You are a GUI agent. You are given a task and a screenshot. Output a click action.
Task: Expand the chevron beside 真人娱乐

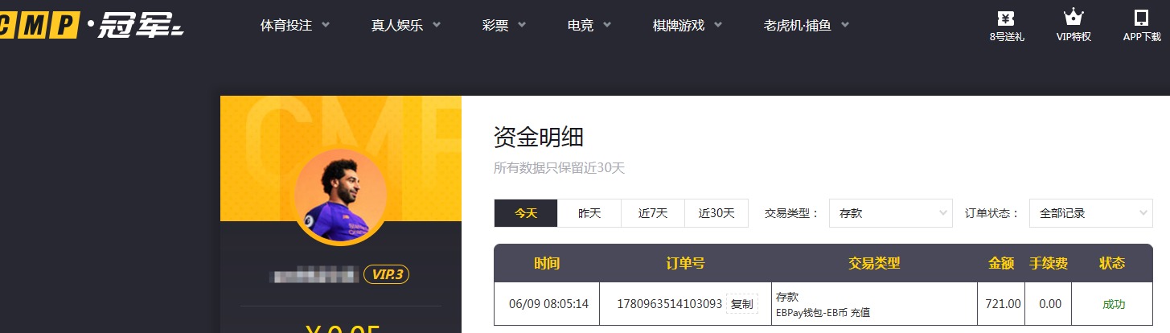pos(437,25)
